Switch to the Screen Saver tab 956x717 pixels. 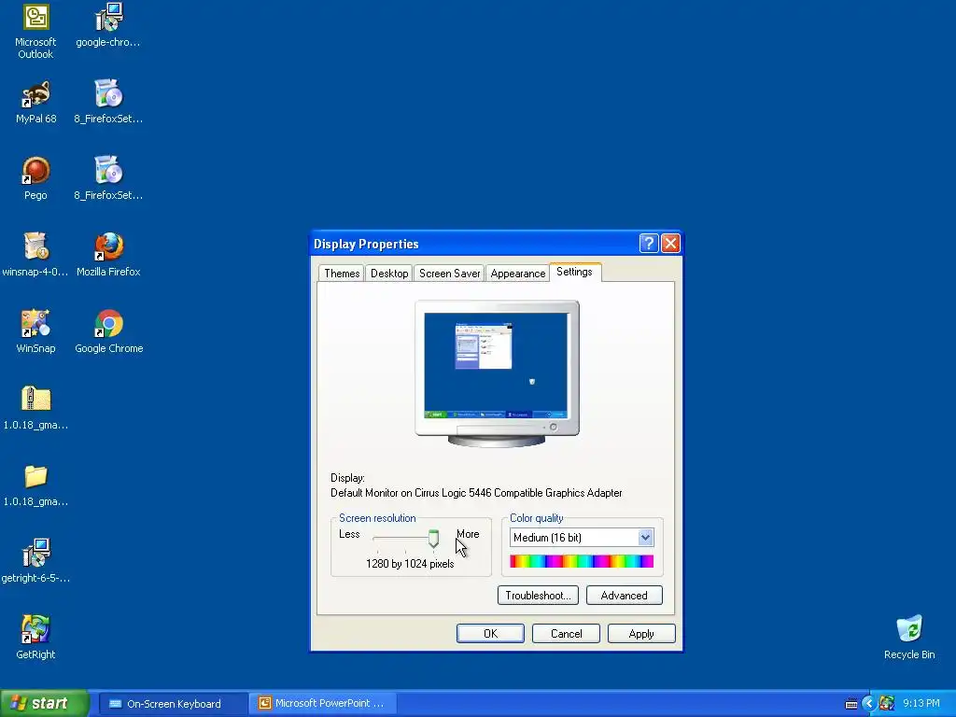coord(449,274)
